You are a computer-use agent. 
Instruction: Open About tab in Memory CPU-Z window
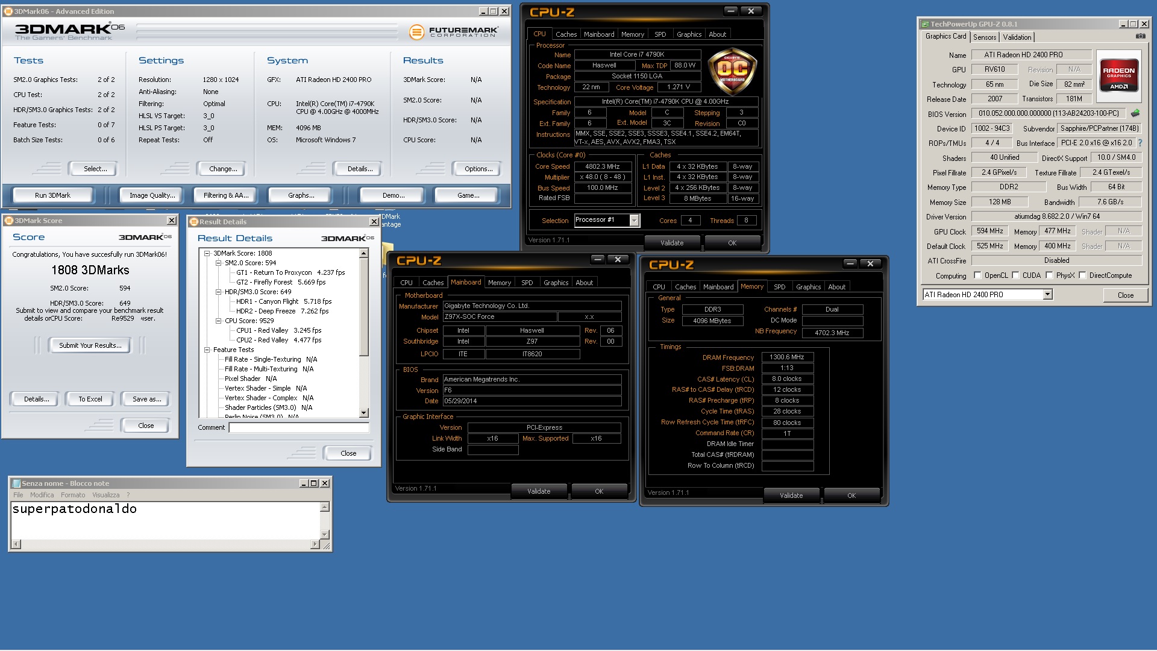(x=836, y=287)
